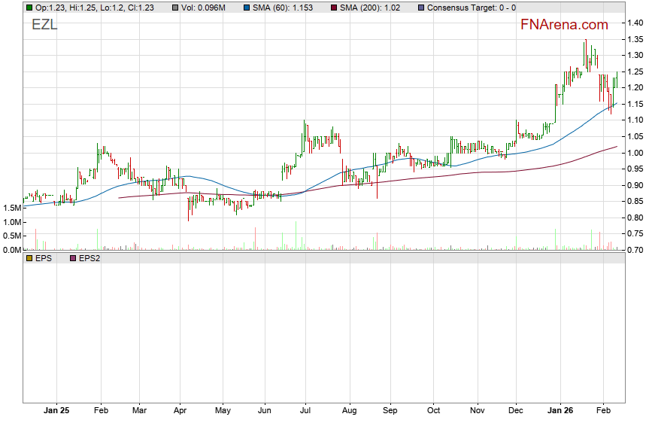Click the Jan 26 date axis label
Image resolution: width=646 pixels, height=426 pixels.
560,412
